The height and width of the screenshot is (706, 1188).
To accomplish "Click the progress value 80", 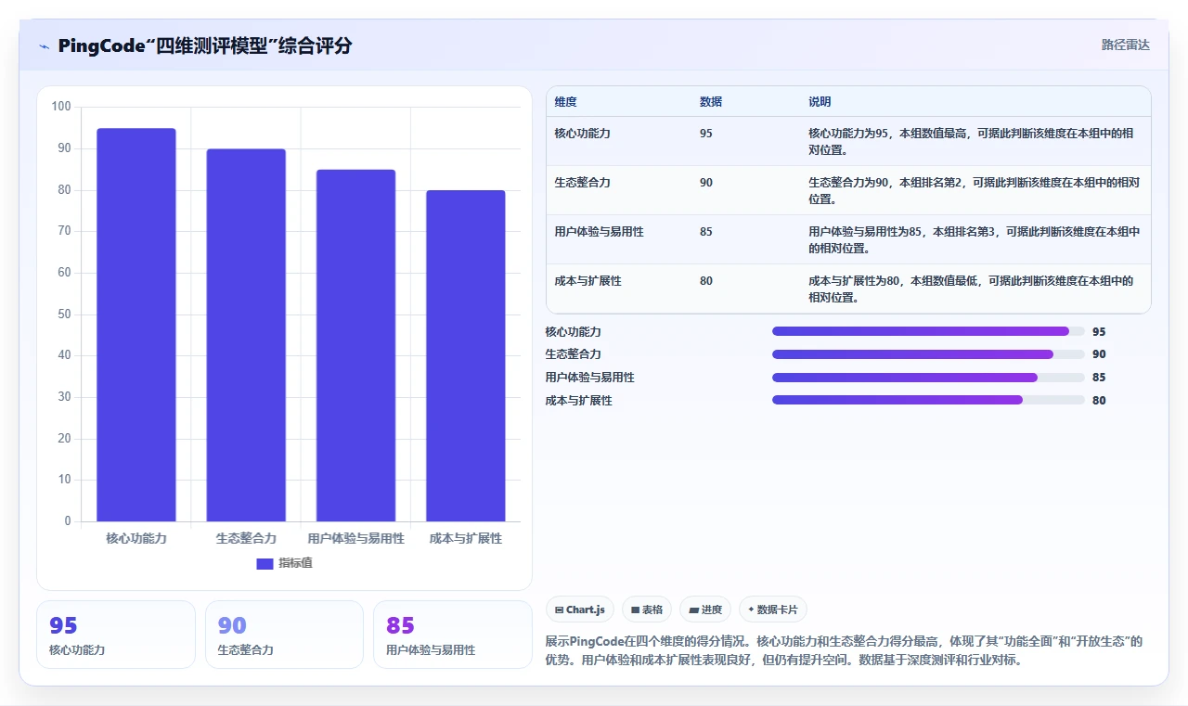I will pos(1099,401).
